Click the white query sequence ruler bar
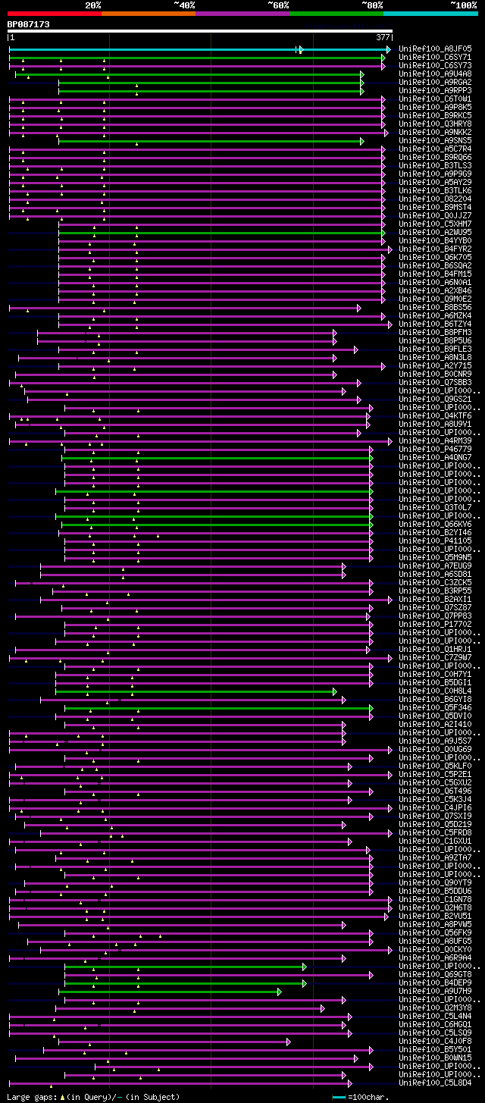Image resolution: width=485 pixels, height=1103 pixels. pyautogui.click(x=200, y=31)
